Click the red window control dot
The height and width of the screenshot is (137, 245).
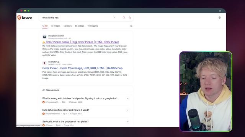click(21, 11)
